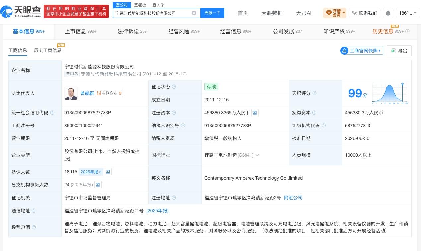421x251 pixels.
Task: Export data with the 导出 button
Action: [x=399, y=51]
